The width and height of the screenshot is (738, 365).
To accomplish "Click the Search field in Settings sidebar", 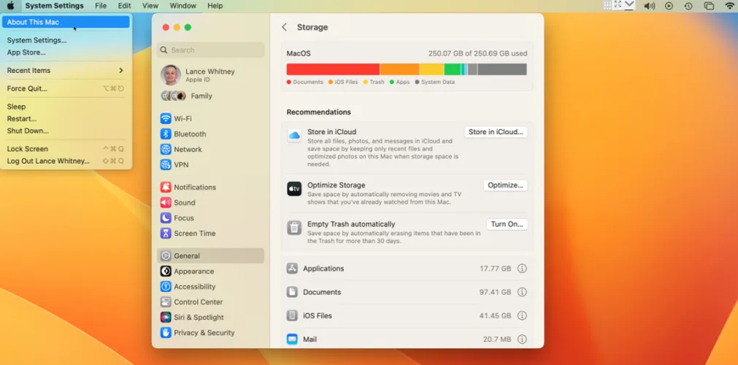I will (210, 50).
